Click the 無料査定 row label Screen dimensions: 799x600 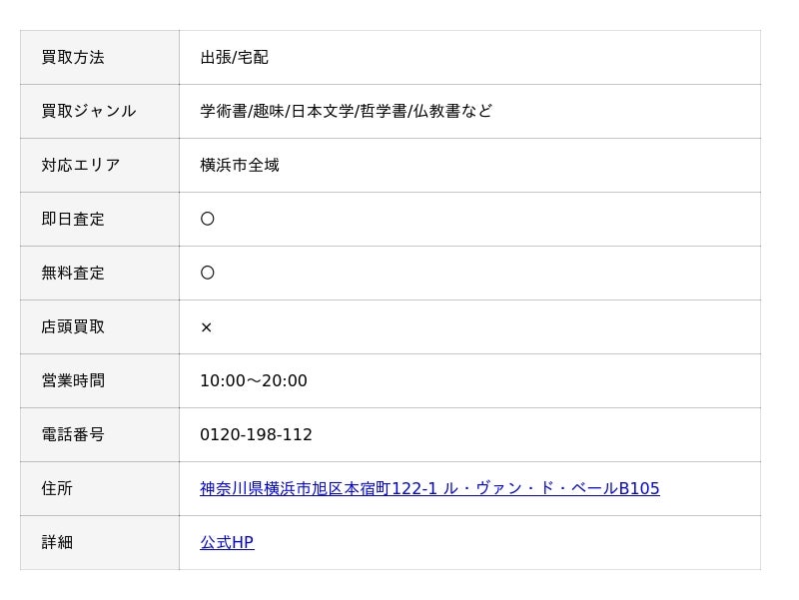[x=73, y=273]
